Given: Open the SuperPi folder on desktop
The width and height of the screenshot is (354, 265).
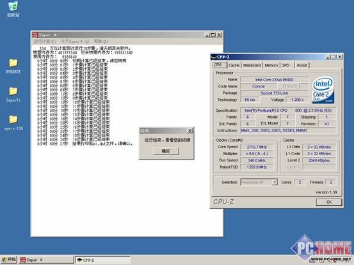Looking at the screenshot, I should [13, 95].
